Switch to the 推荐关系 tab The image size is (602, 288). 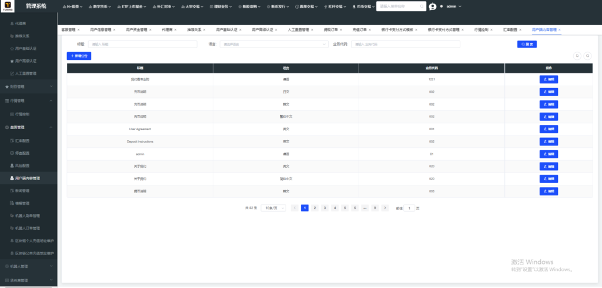(194, 29)
